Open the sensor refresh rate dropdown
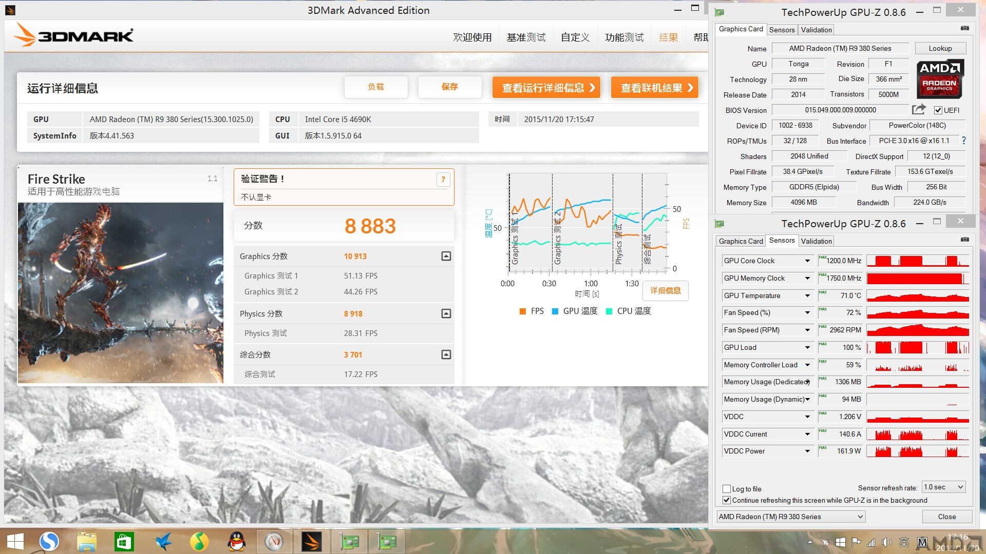 click(943, 487)
